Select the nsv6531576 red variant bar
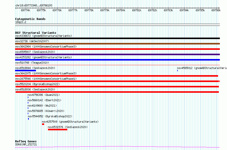The height and width of the screenshot is (150, 227). (58, 130)
